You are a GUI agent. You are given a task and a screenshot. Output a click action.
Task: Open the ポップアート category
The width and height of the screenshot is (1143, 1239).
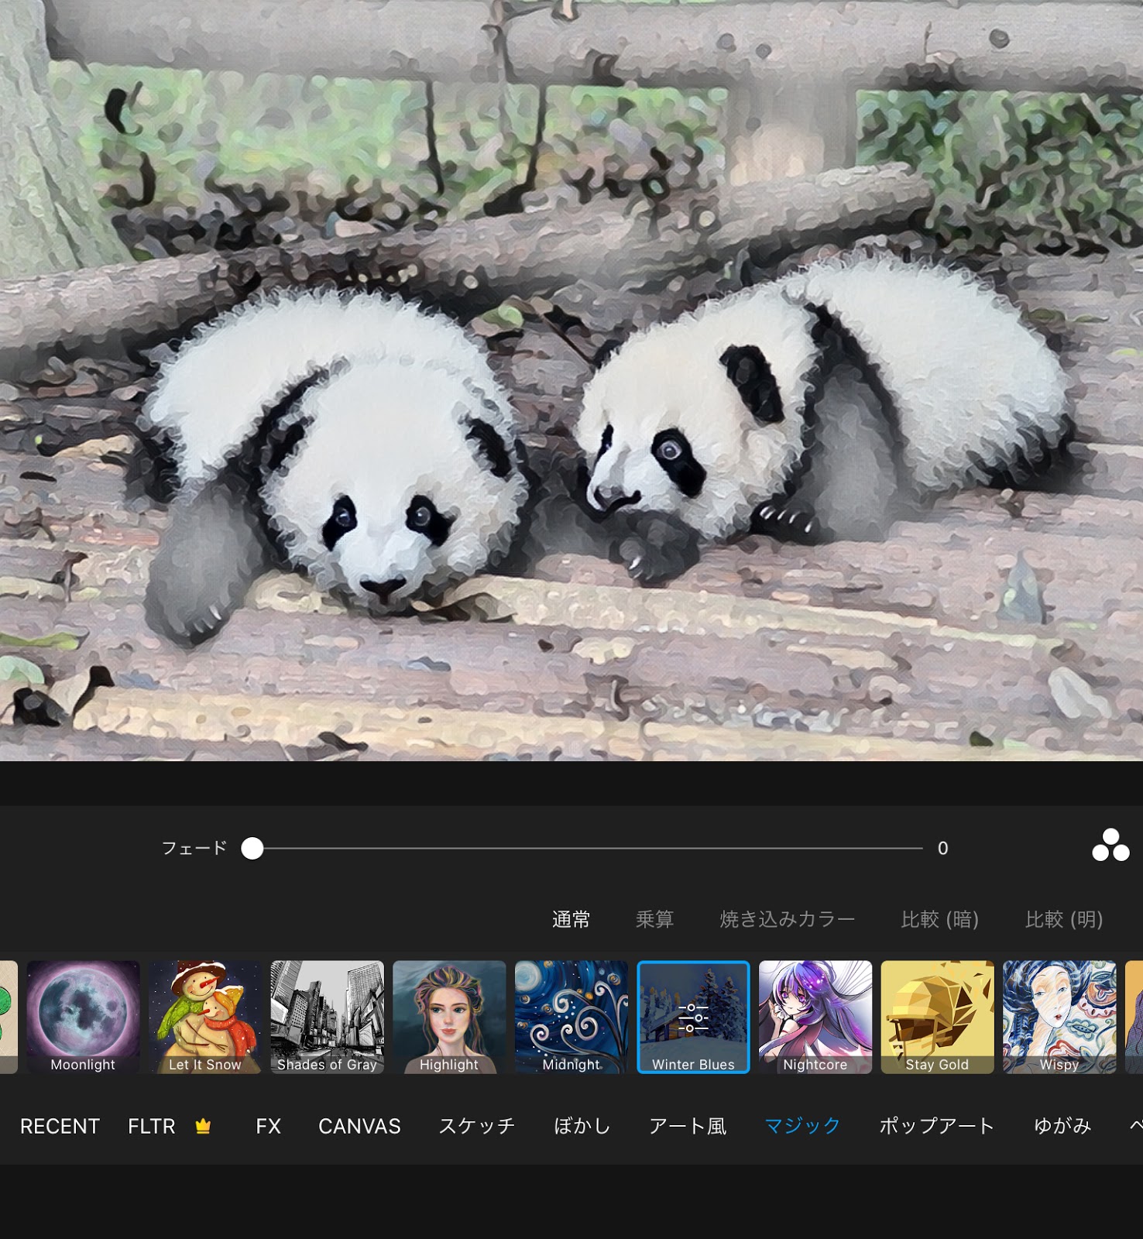point(937,1126)
